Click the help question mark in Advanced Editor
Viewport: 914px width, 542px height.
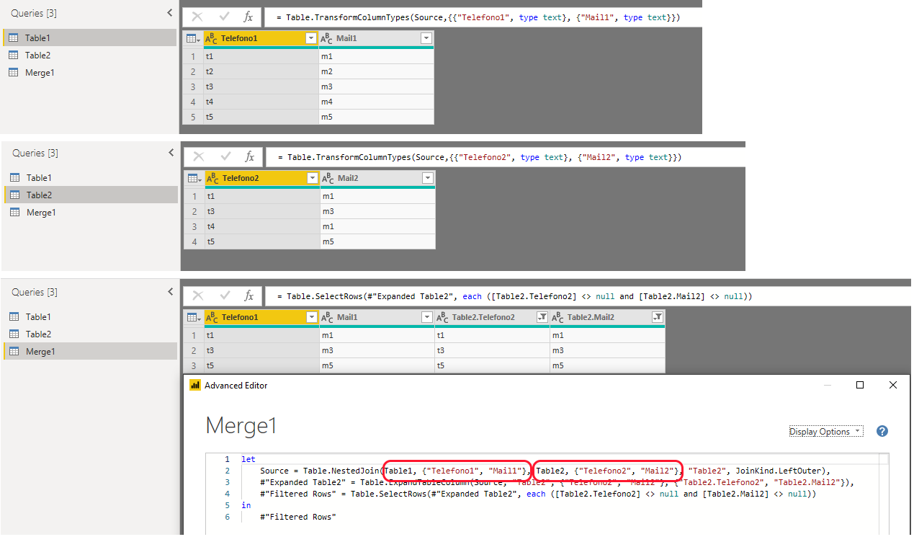tap(882, 431)
